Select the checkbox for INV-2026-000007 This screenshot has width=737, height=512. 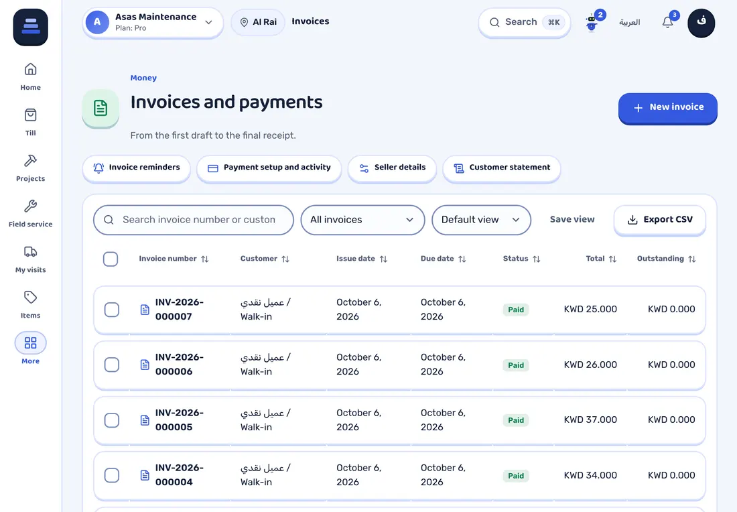[x=111, y=310]
